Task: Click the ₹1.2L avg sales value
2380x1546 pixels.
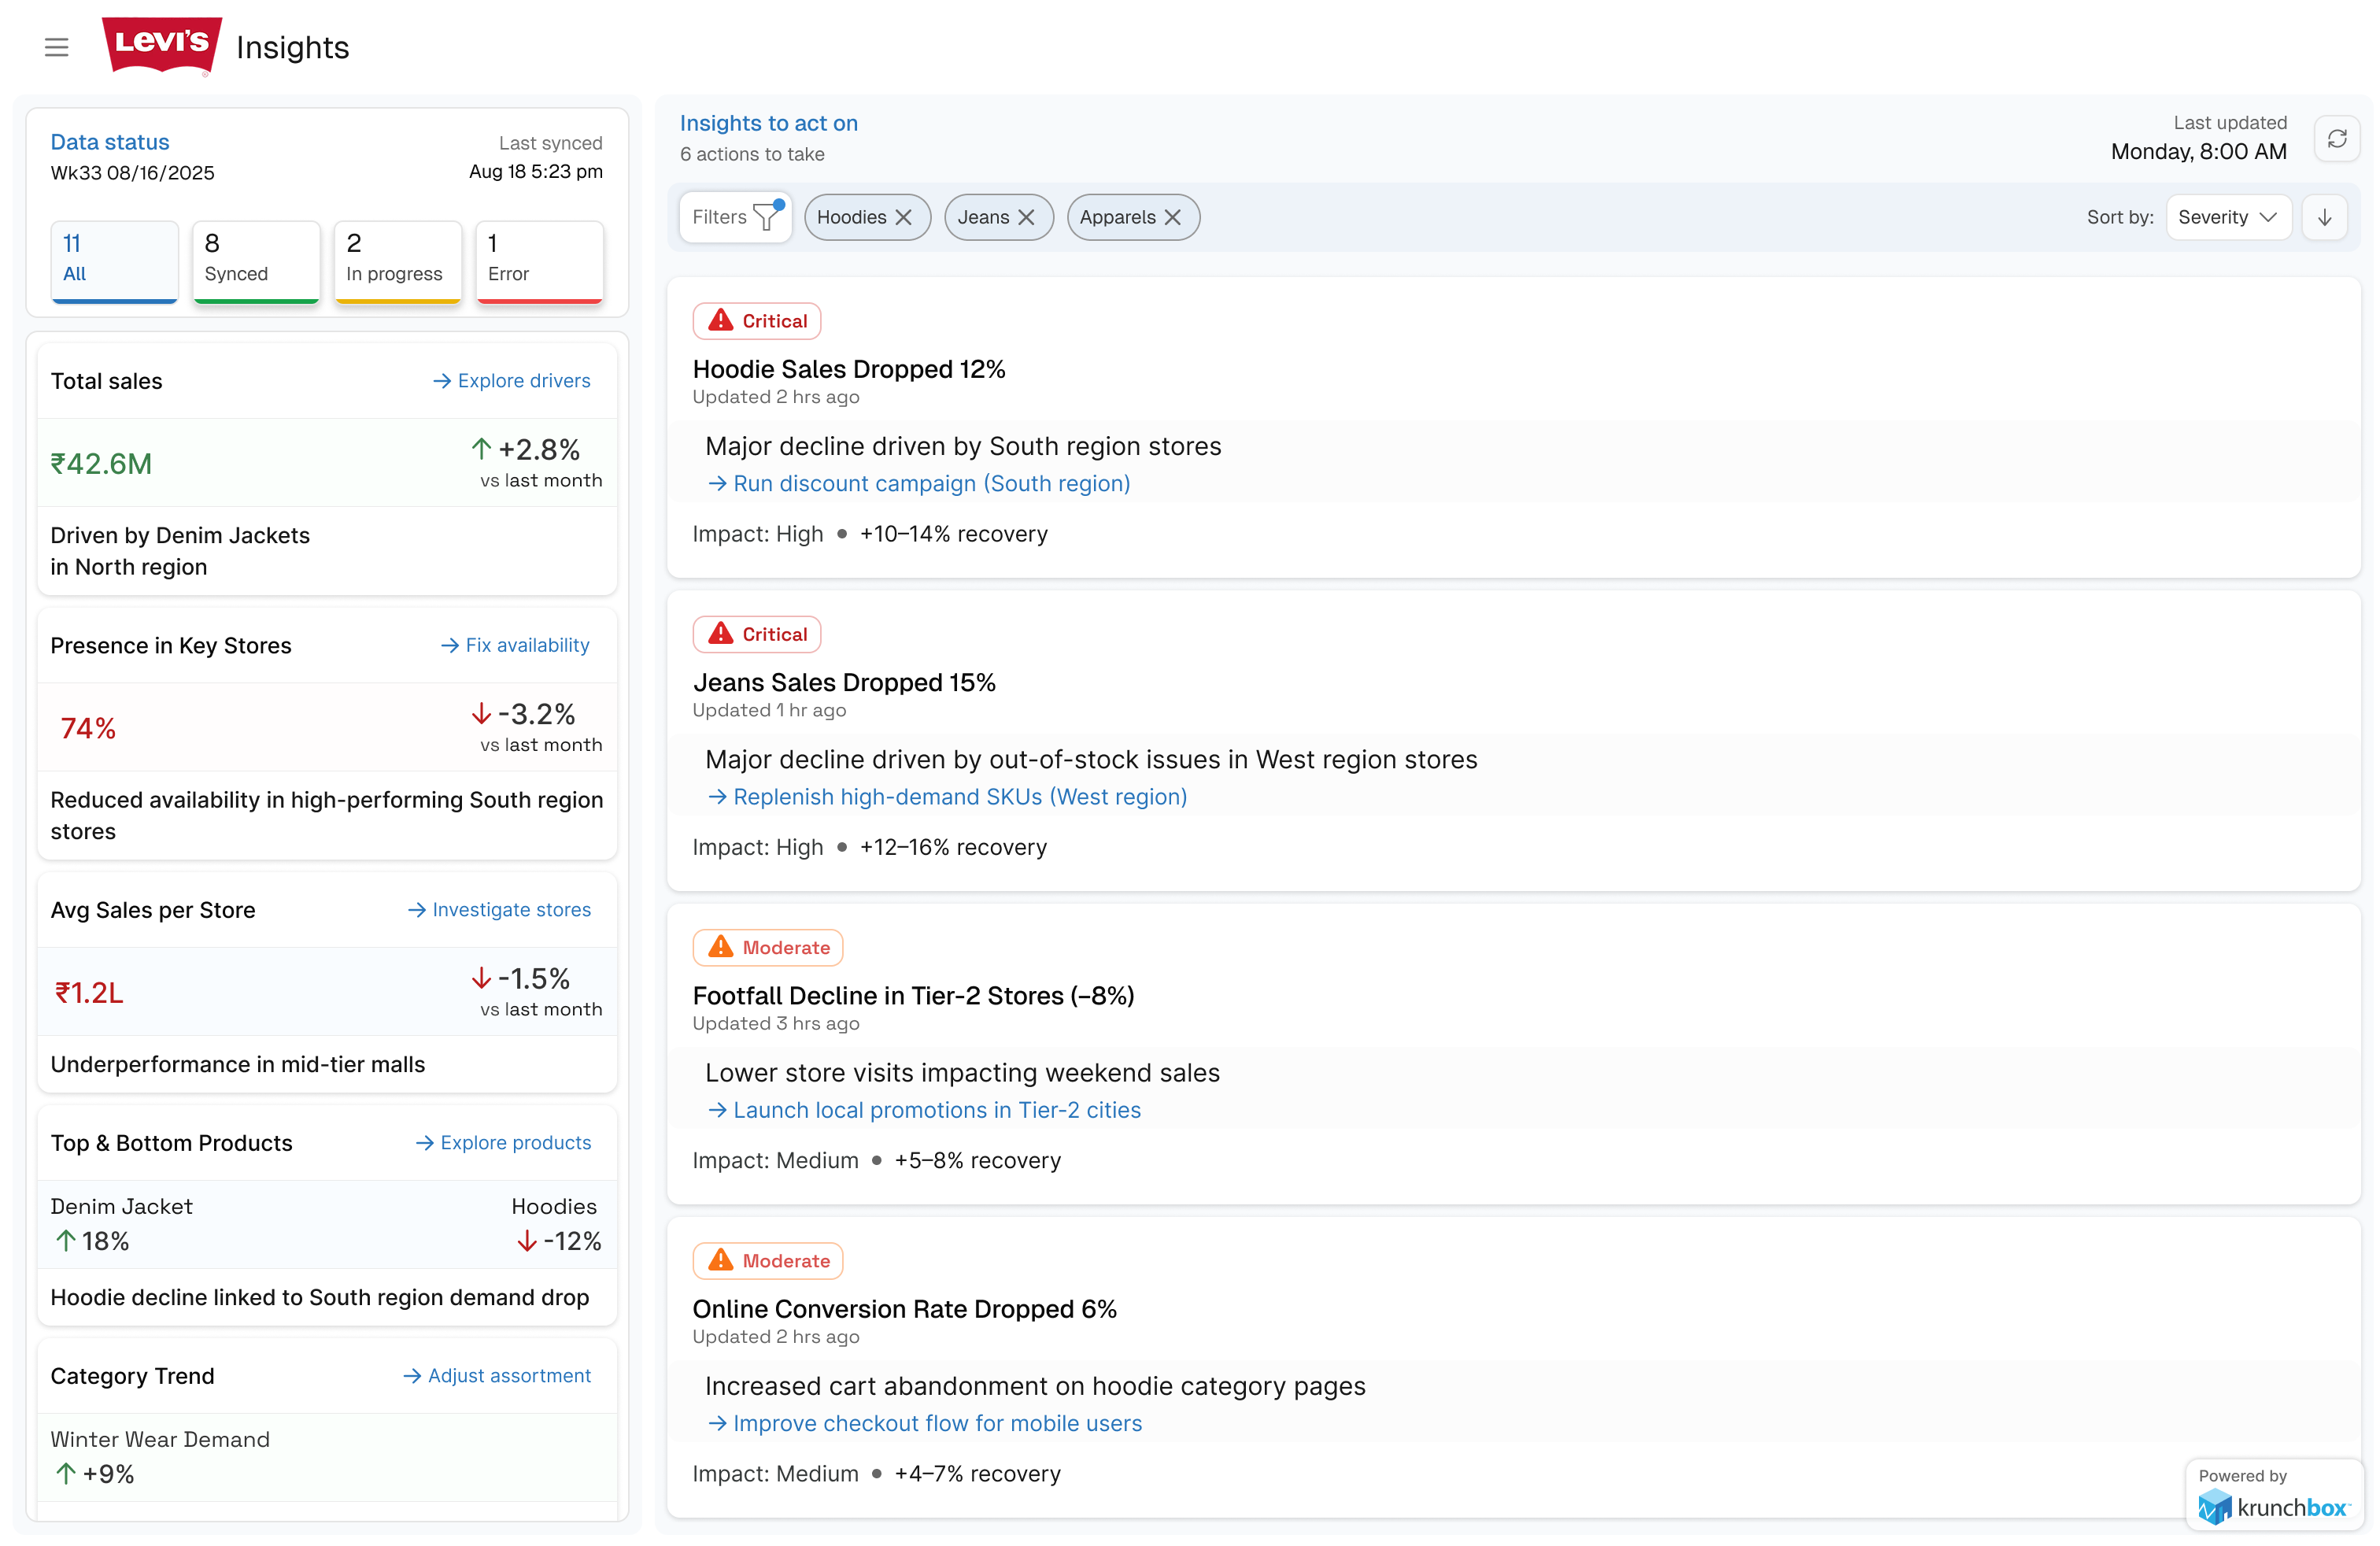Action: (89, 993)
